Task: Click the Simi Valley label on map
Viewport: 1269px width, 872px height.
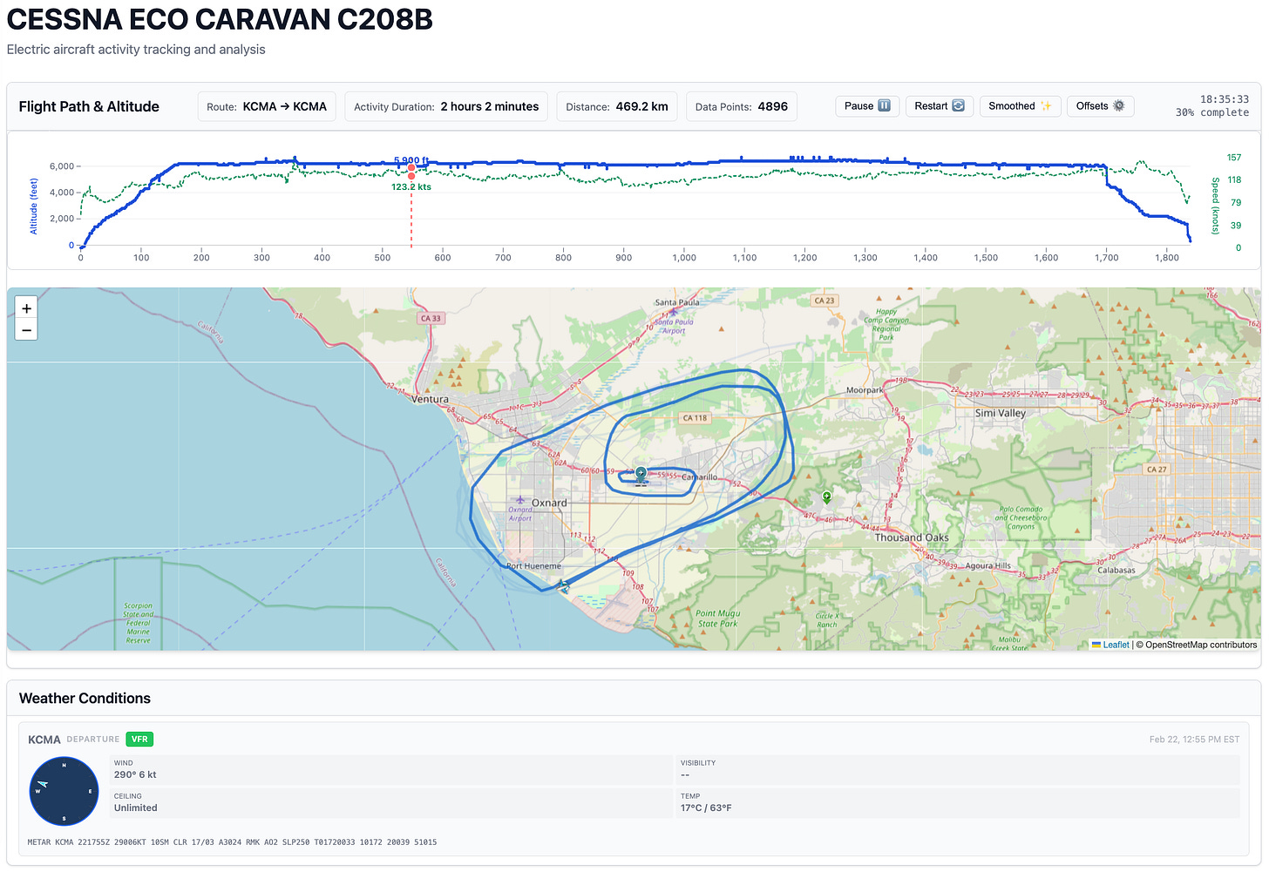Action: pyautogui.click(x=1000, y=413)
